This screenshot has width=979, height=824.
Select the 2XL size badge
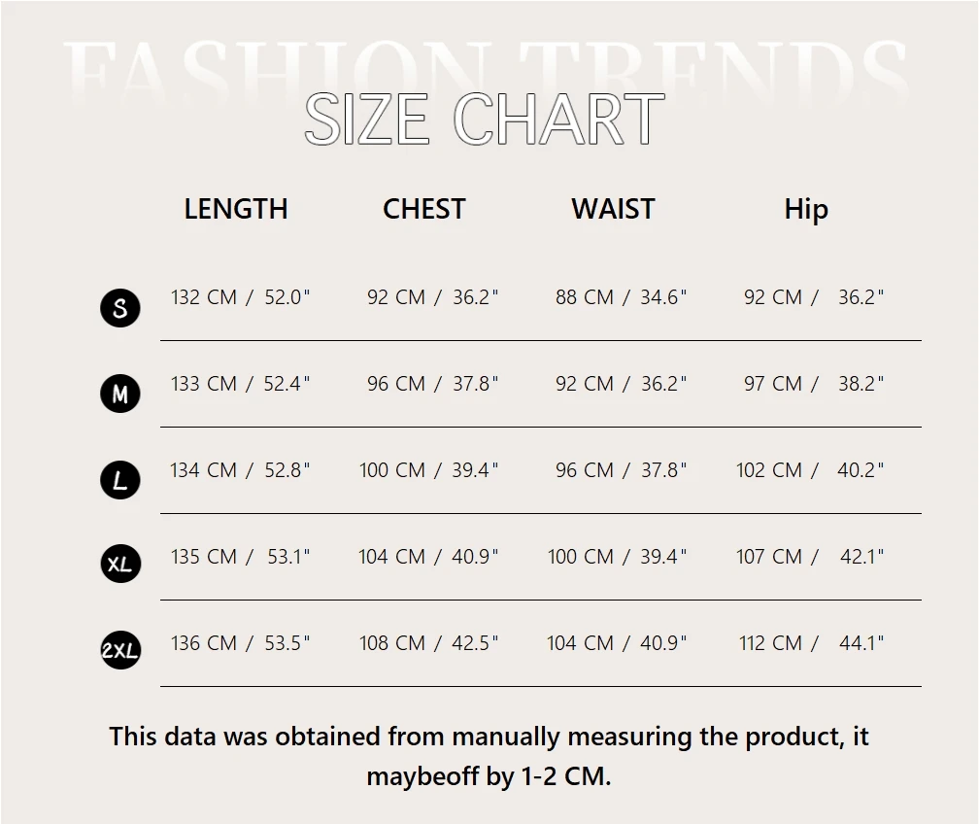(120, 650)
